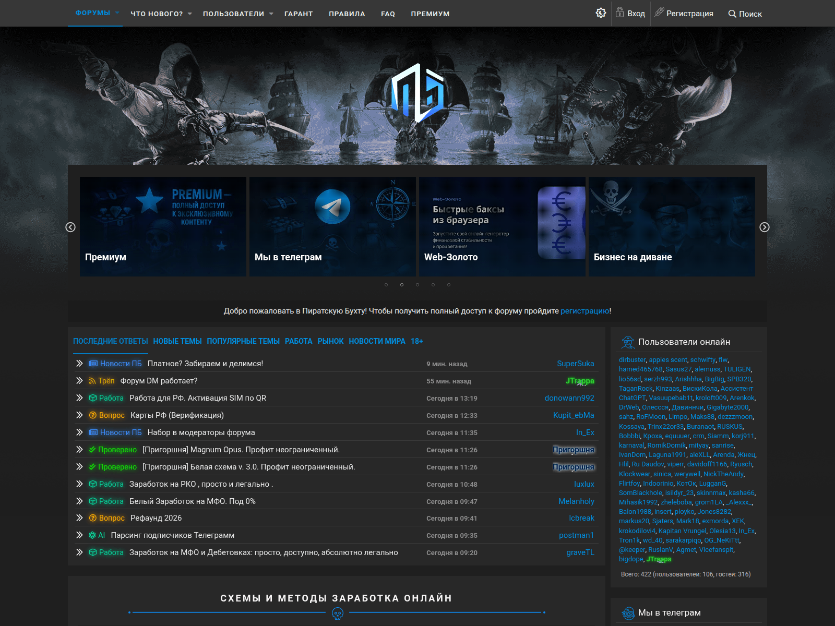The height and width of the screenshot is (626, 835).
Task: Switch to Последние ответы tab
Action: click(111, 341)
